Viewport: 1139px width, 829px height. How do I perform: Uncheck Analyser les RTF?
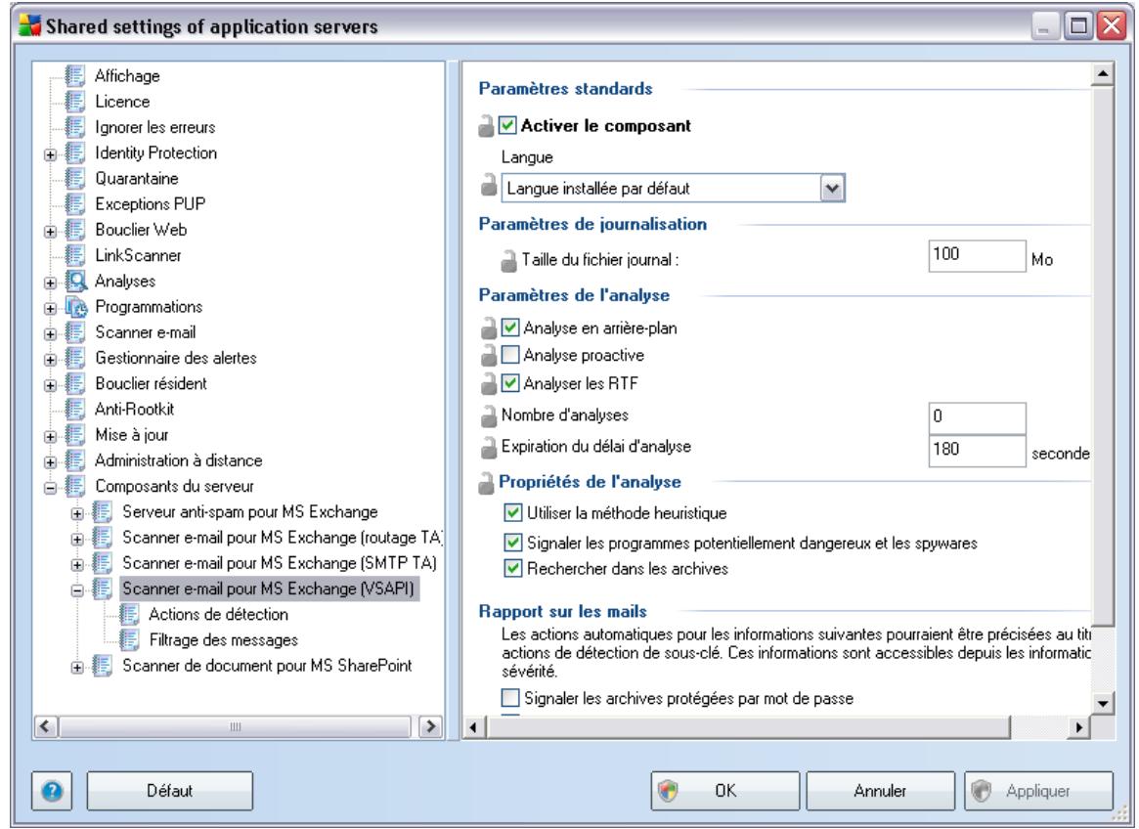click(x=510, y=382)
